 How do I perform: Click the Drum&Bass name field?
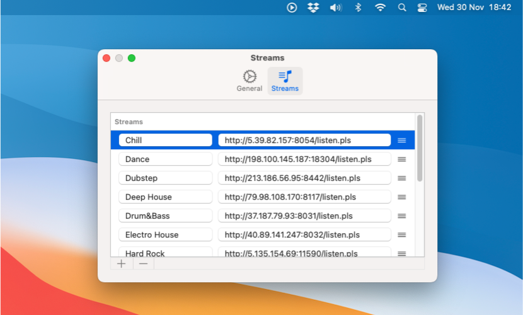165,216
